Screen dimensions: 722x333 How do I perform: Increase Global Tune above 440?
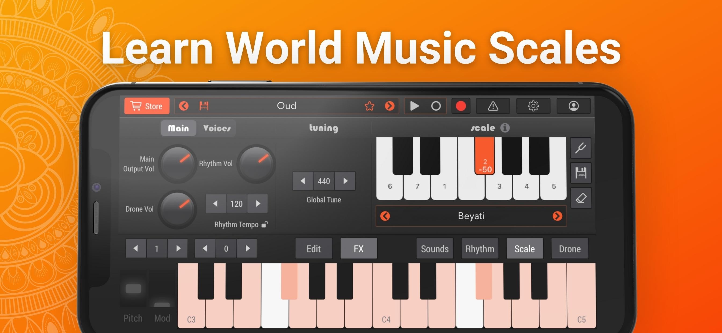[345, 181]
